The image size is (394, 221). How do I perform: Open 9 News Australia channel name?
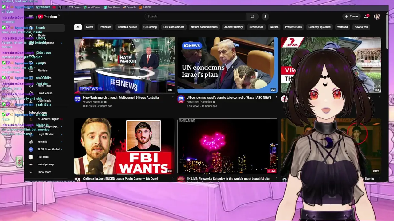93,102
